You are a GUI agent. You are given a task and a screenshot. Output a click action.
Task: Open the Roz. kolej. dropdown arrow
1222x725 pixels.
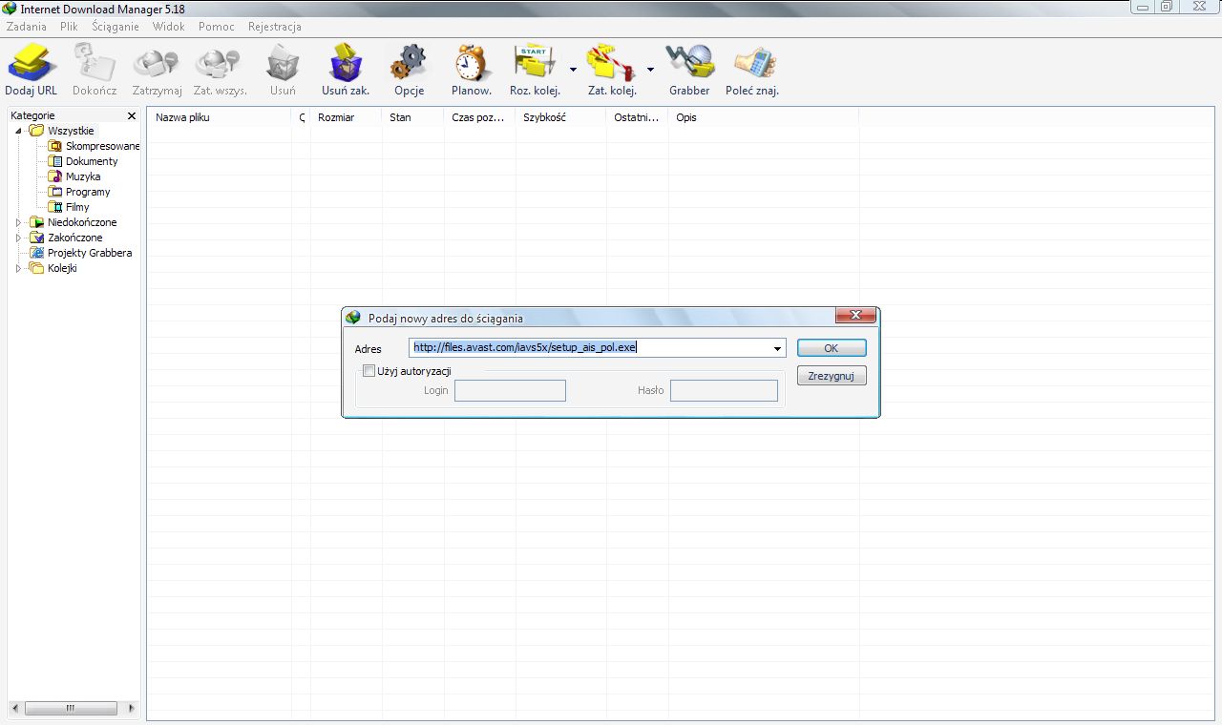pyautogui.click(x=573, y=70)
